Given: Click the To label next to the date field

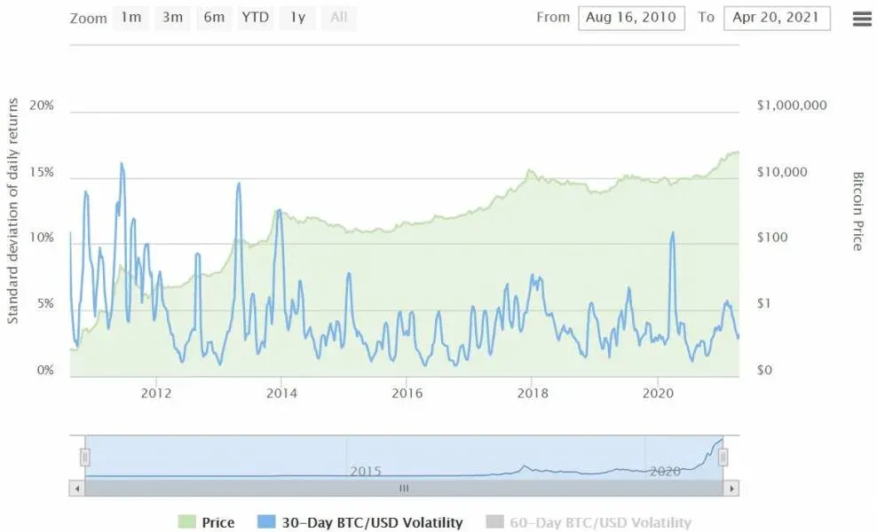Looking at the screenshot, I should [707, 18].
